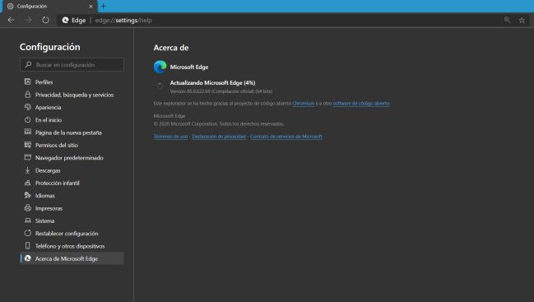
Task: Open En el inicio settings section
Action: coord(72,120)
